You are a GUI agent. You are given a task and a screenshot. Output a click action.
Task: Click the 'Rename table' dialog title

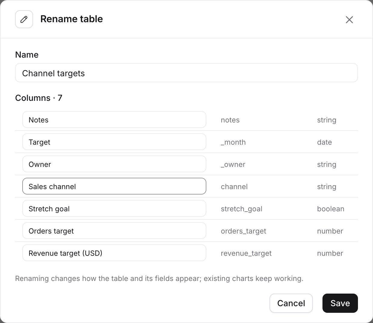[72, 19]
